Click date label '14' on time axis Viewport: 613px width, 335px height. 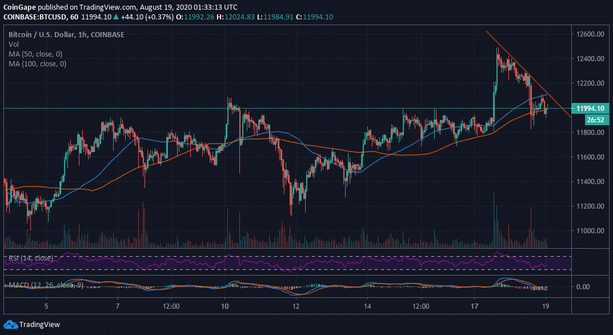click(367, 306)
